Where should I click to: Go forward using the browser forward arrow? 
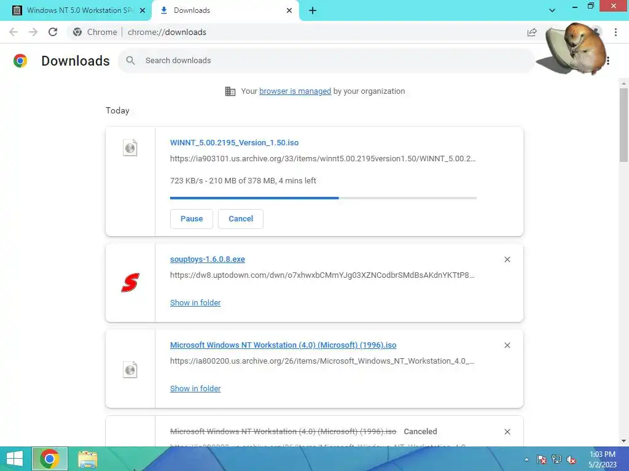33,32
